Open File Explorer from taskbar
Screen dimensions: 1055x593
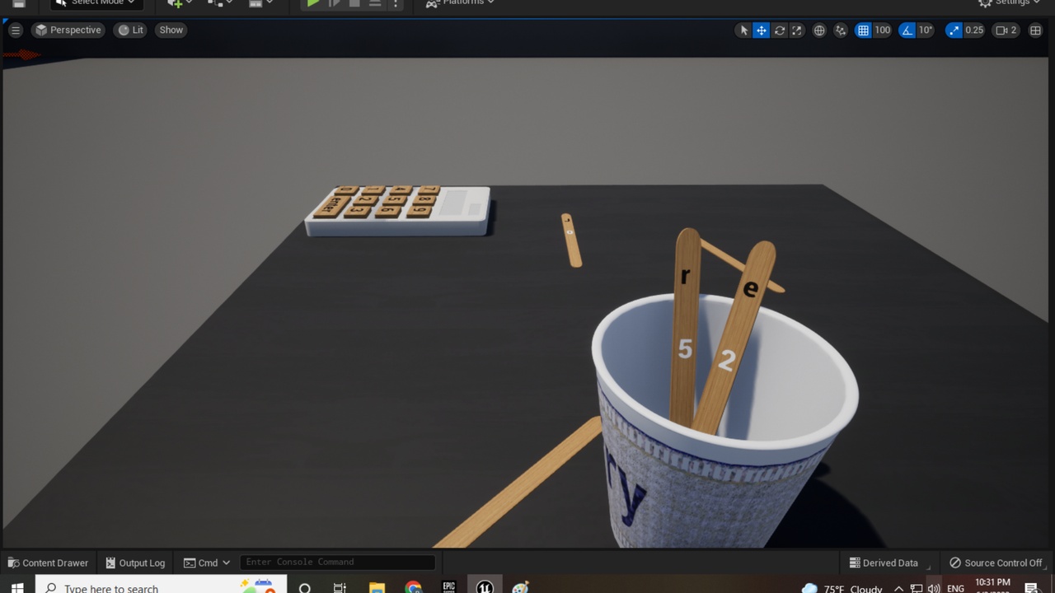click(377, 587)
